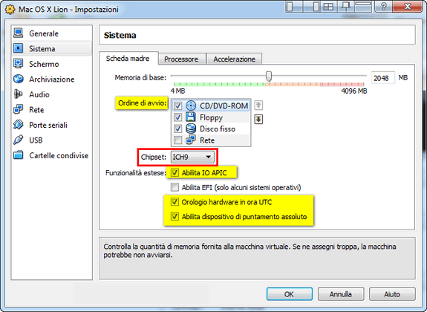Open Cartelle condivise settings
Viewport: 427px width, 312px height.
click(52, 155)
